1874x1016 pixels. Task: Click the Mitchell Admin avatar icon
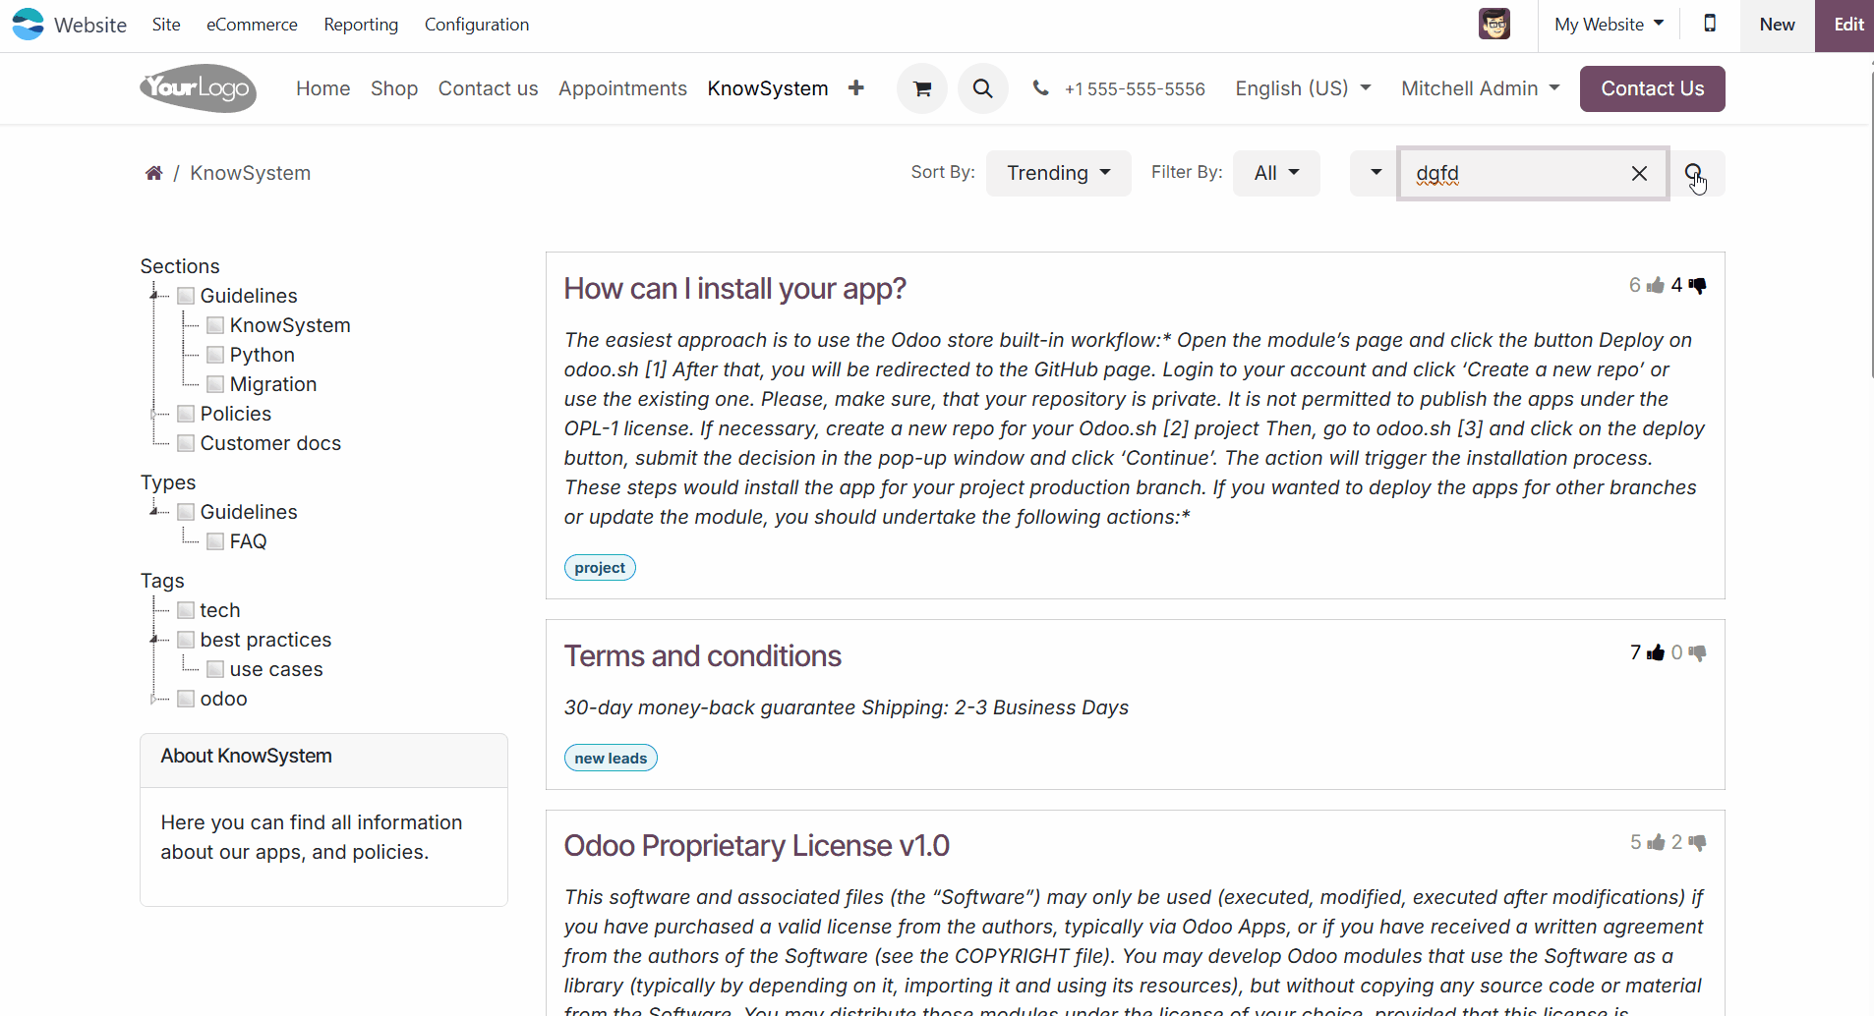tap(1493, 24)
